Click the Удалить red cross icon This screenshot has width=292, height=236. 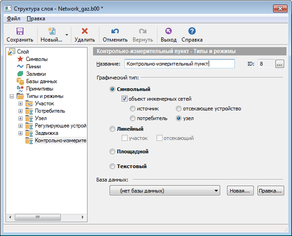(x=84, y=31)
